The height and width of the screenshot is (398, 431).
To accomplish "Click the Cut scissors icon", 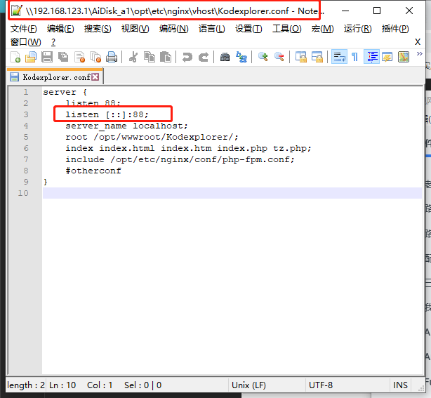I will point(133,58).
